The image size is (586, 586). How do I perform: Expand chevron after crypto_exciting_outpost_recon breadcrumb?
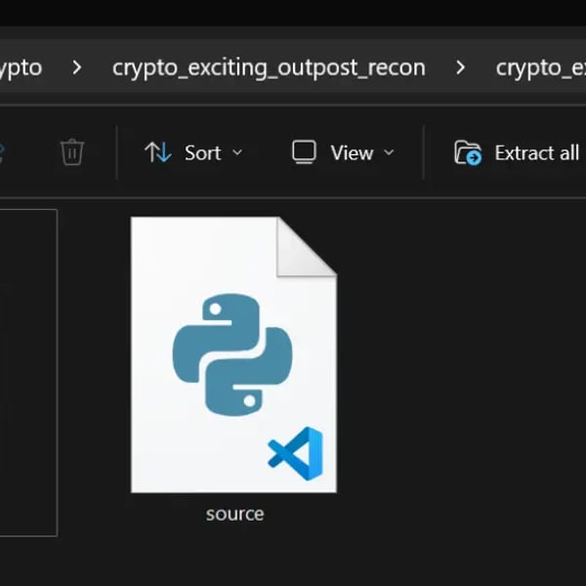point(460,67)
